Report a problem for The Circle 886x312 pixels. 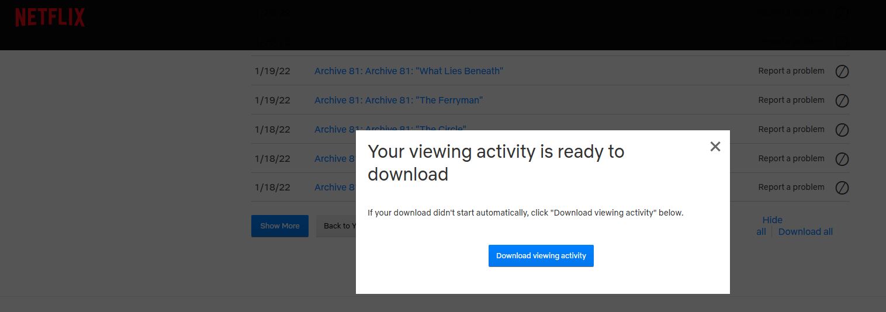point(791,129)
